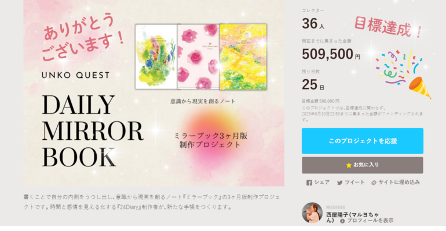Click the pink roses notebook cover
This screenshot has height=231, width=446.
(x=199, y=57)
